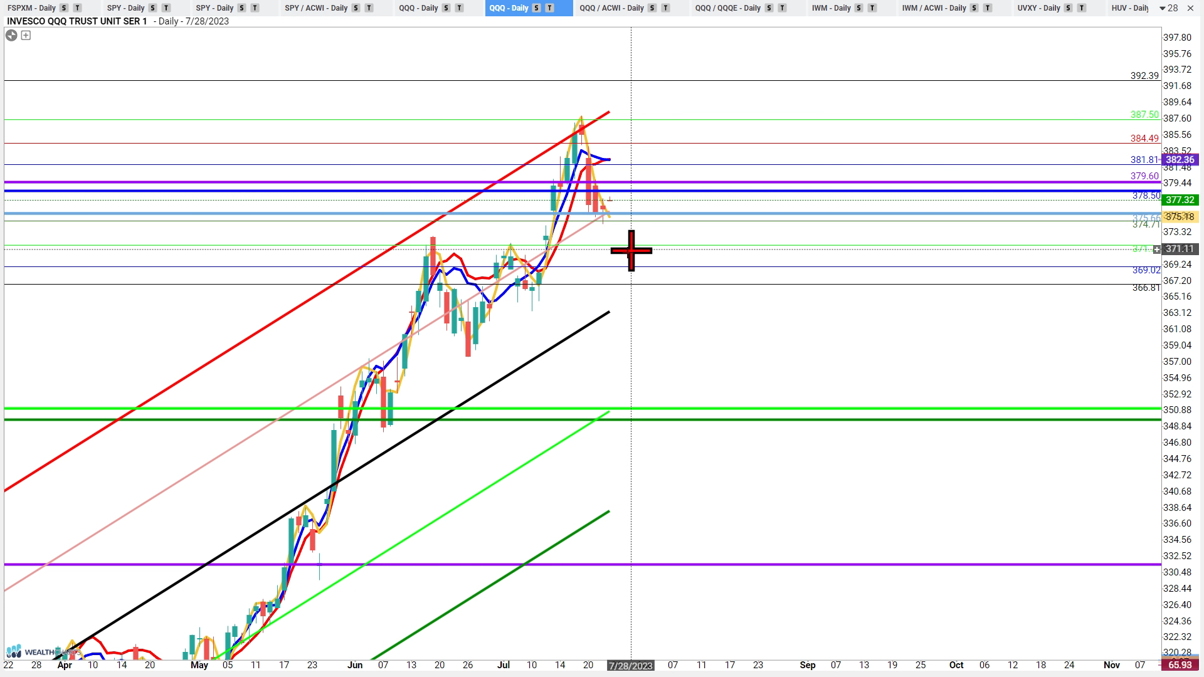Click the Sep label on the time axis
1204x677 pixels.
click(x=807, y=665)
